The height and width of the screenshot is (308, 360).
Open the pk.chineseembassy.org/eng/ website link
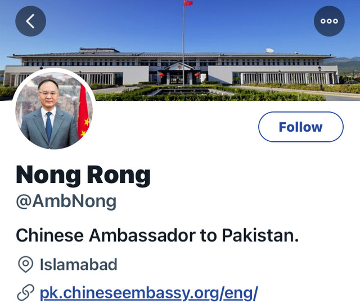(x=148, y=293)
